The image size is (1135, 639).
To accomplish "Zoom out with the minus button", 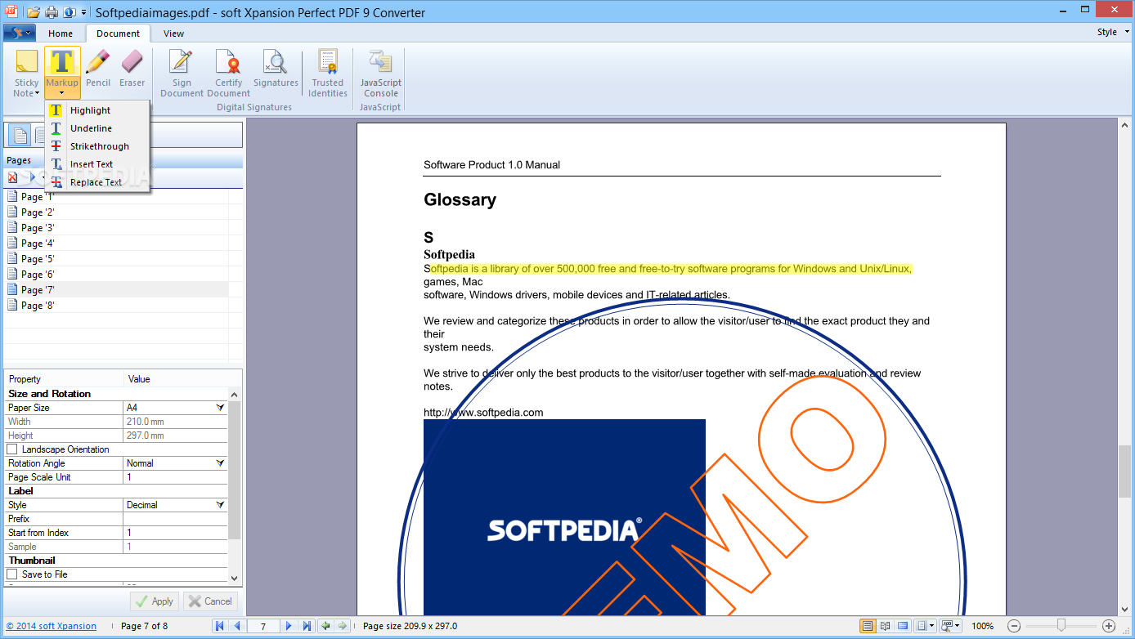I will tap(1014, 626).
